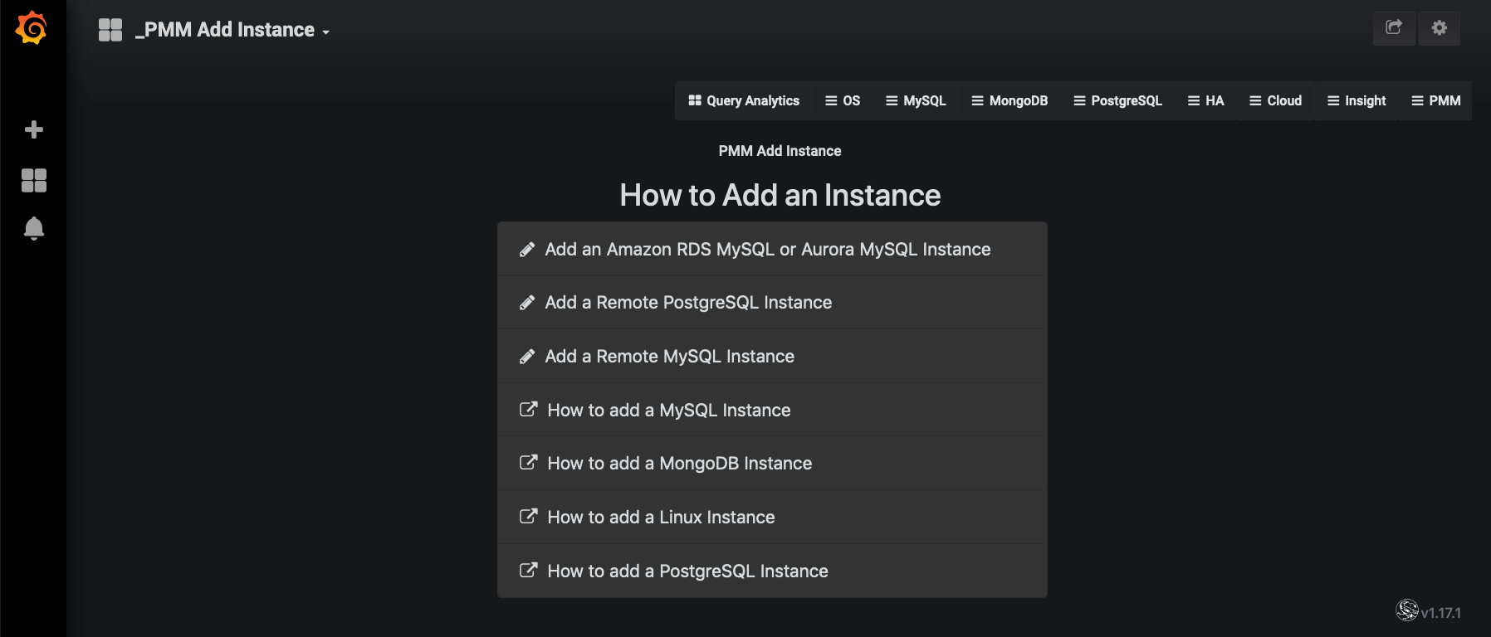Click the Grafana logo icon
This screenshot has width=1491, height=637.
pyautogui.click(x=32, y=28)
